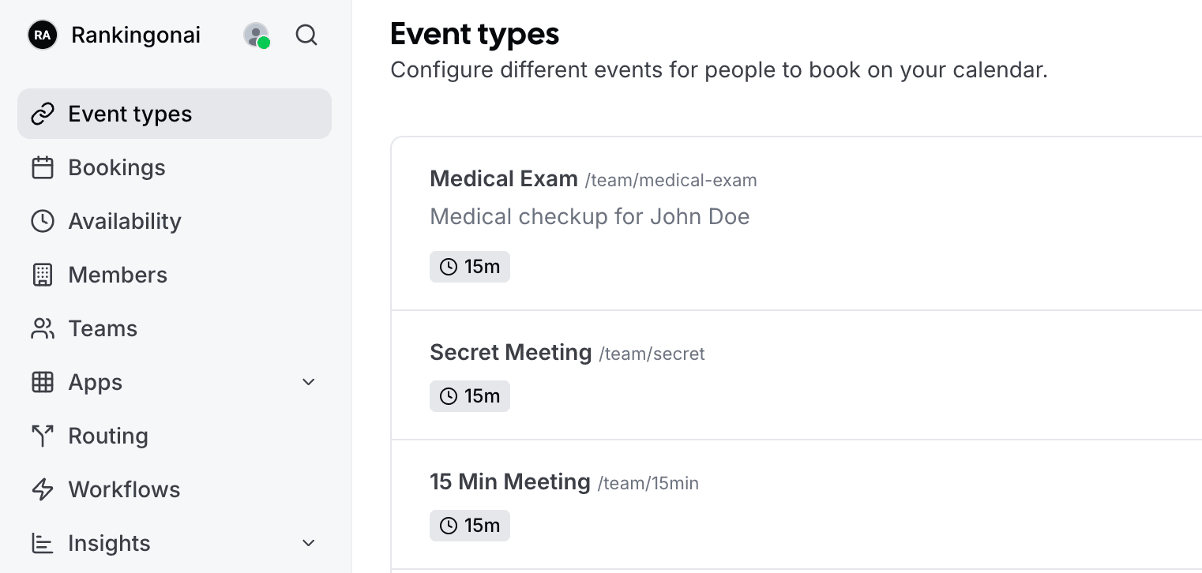
Task: Click the RA workspace logo
Action: pyautogui.click(x=44, y=35)
